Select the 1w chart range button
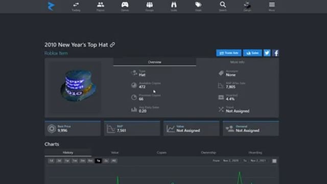Screen dimensions: 327x184 point(67,160)
